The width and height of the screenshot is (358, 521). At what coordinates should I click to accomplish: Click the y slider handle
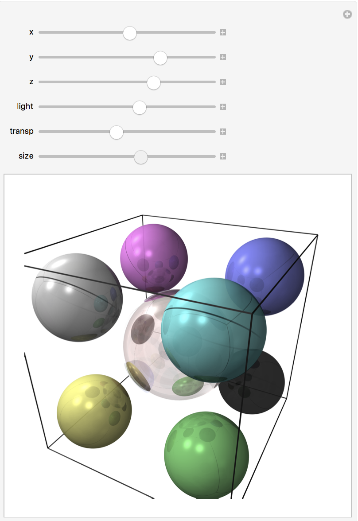pos(160,58)
